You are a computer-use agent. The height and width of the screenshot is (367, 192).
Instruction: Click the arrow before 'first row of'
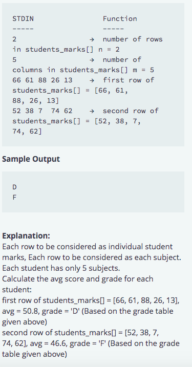[92, 80]
